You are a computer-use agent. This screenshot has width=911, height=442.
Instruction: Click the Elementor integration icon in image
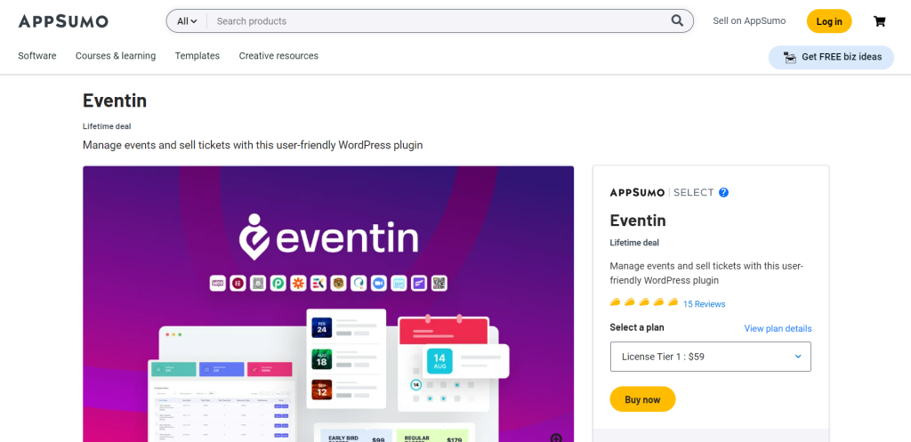coord(238,283)
